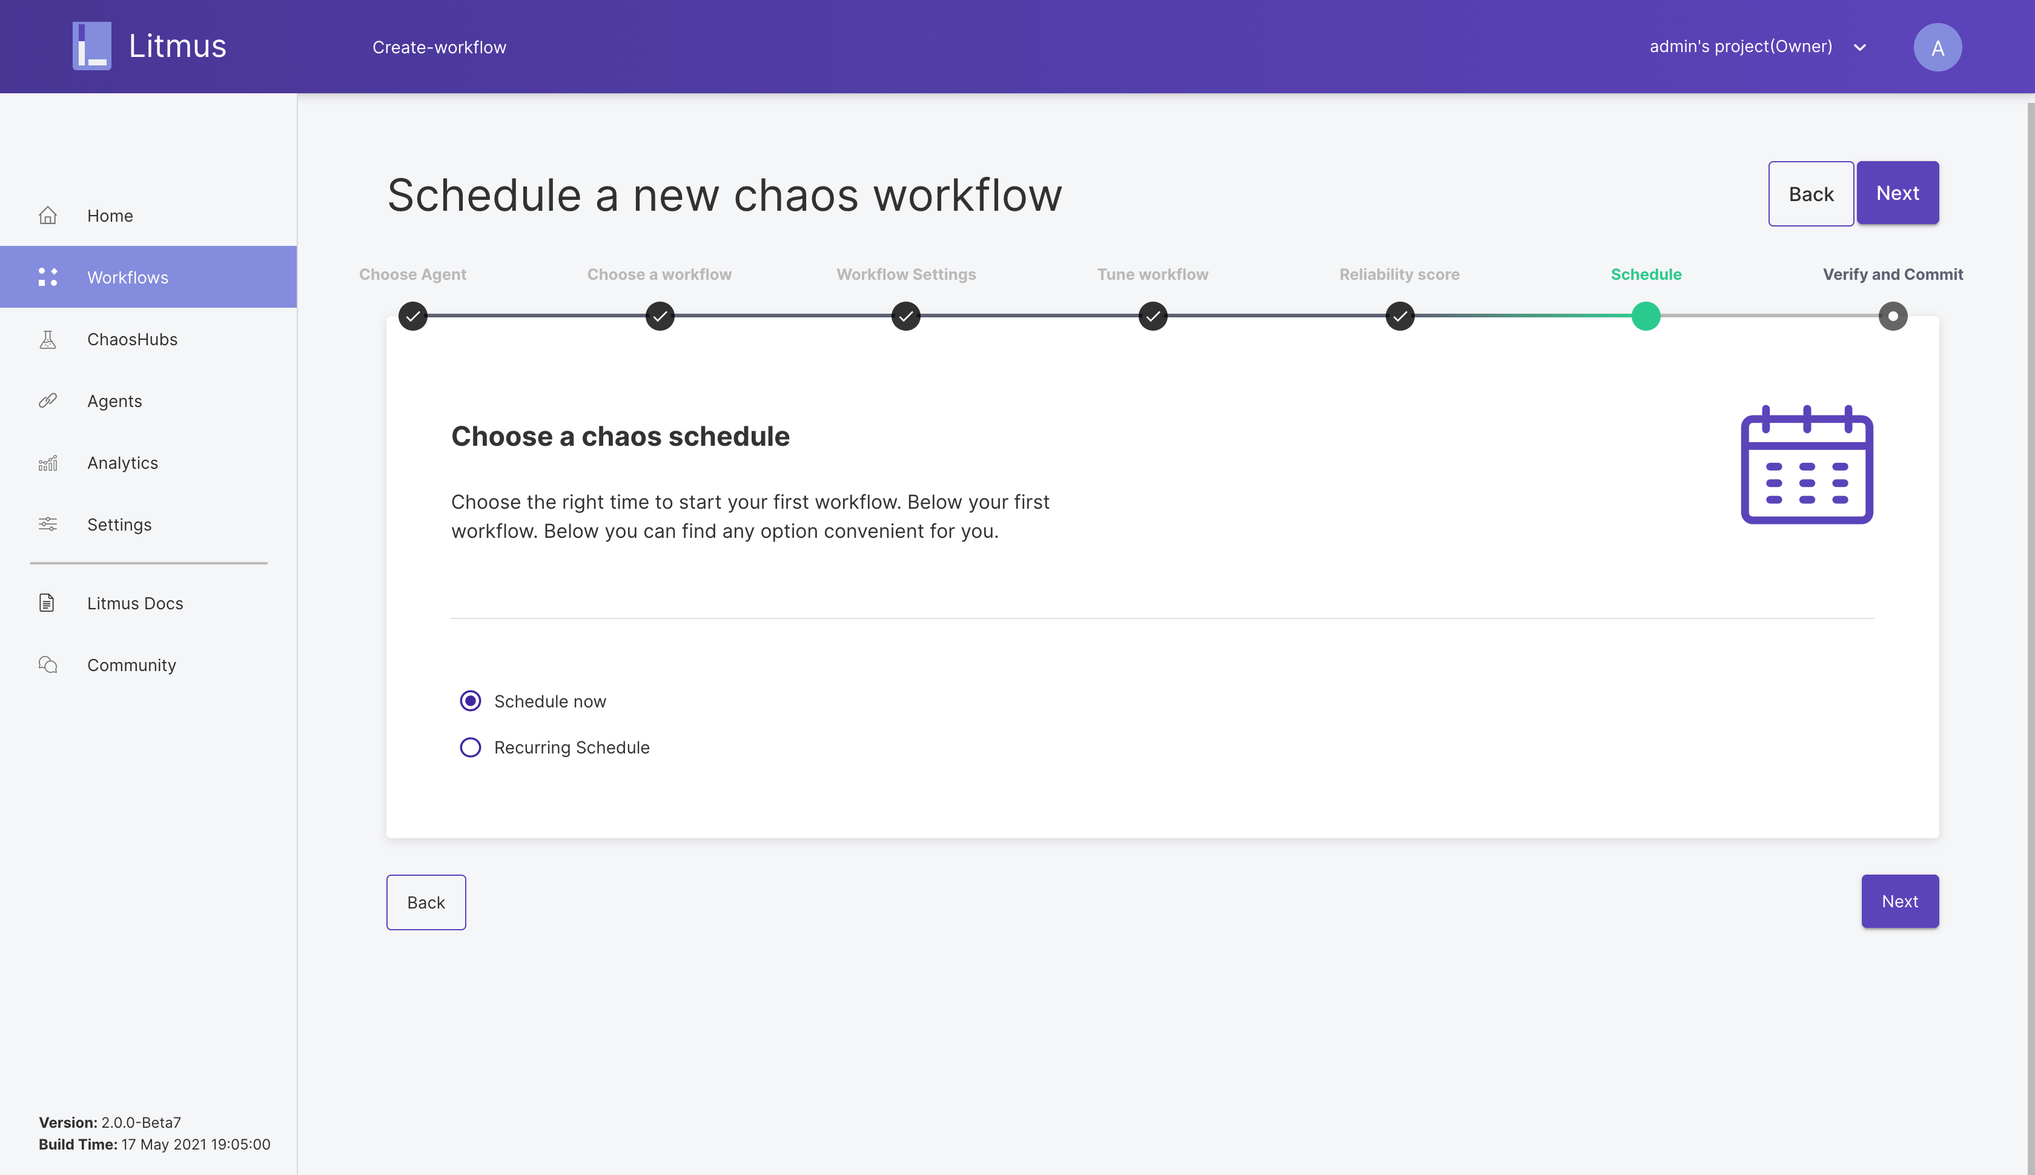Select the Schedule now radio option
This screenshot has height=1175, width=2035.
click(471, 701)
